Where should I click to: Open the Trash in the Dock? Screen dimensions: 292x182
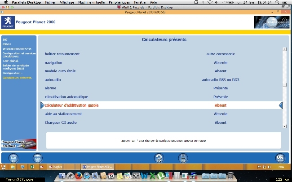(x=230, y=175)
